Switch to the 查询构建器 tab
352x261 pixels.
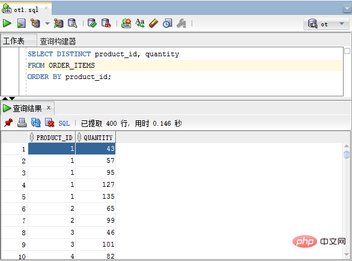tap(58, 41)
